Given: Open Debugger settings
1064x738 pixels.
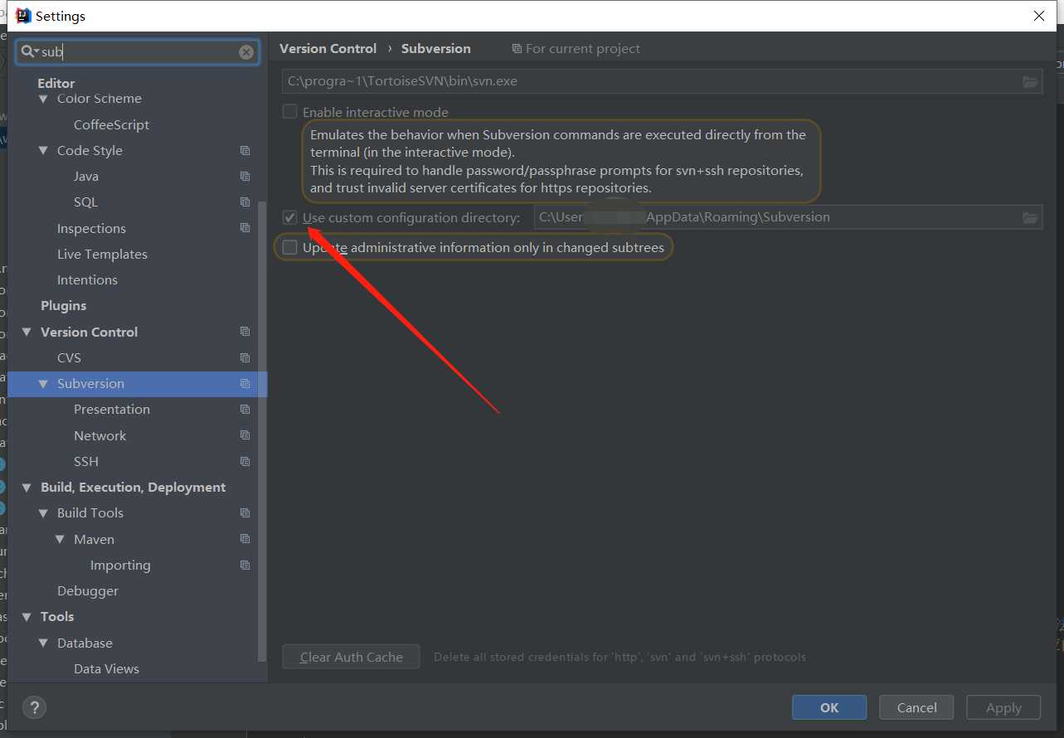Looking at the screenshot, I should click(88, 591).
